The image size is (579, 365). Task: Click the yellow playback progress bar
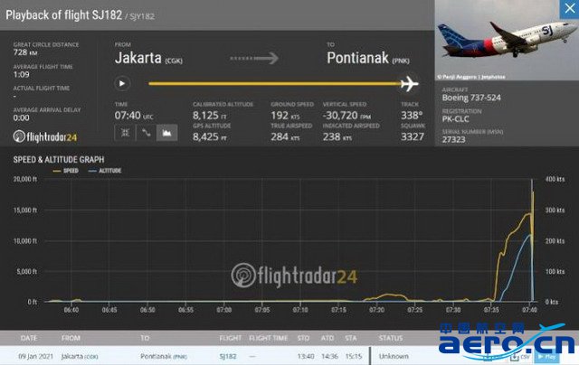point(275,84)
